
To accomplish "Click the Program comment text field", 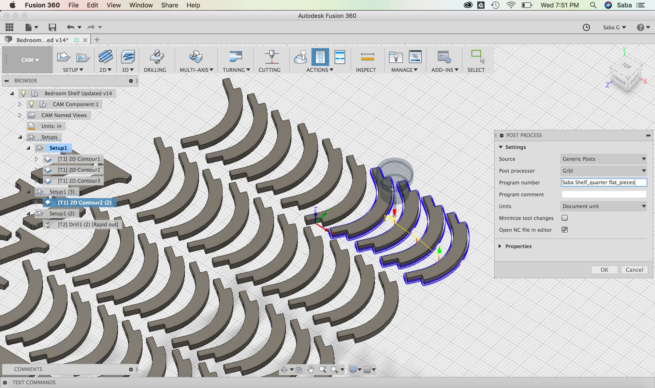I will (x=603, y=194).
